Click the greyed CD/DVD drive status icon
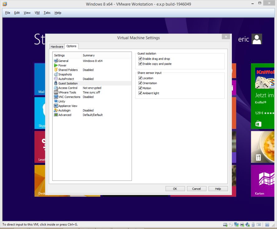 point(231,225)
